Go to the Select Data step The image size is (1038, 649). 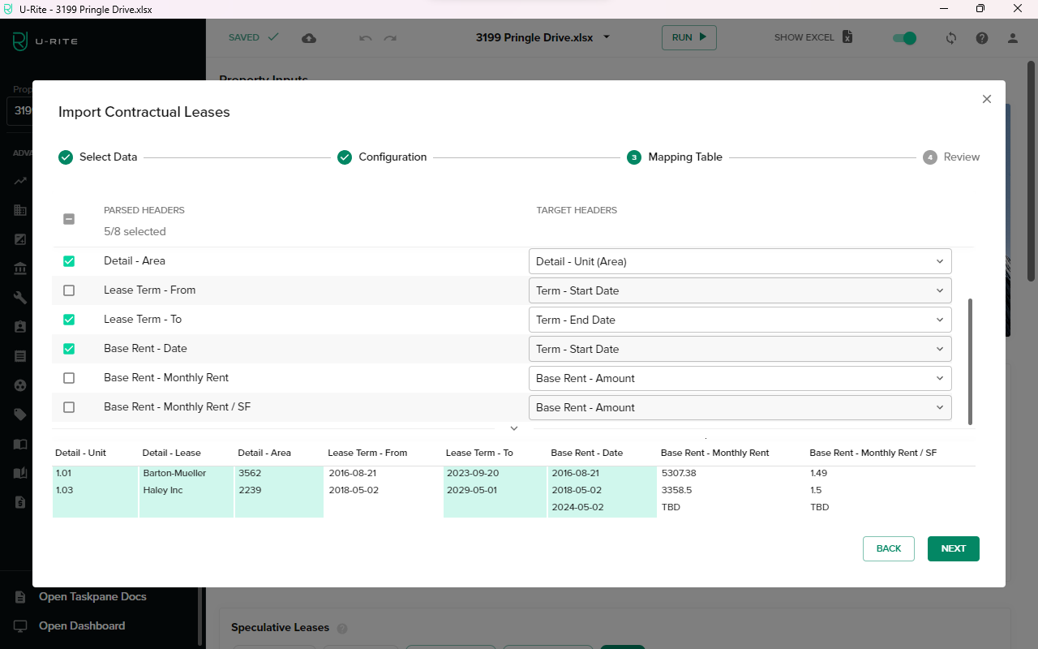[x=97, y=157]
